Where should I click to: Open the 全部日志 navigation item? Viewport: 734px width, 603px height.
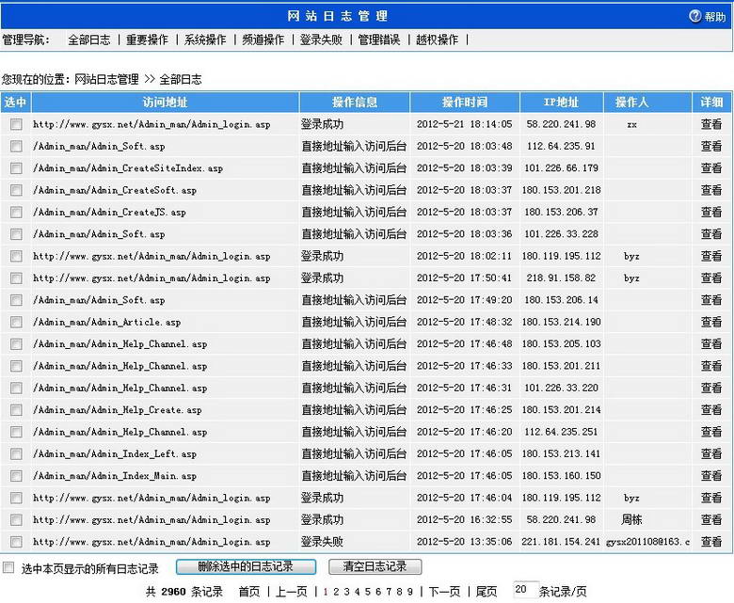(89, 40)
